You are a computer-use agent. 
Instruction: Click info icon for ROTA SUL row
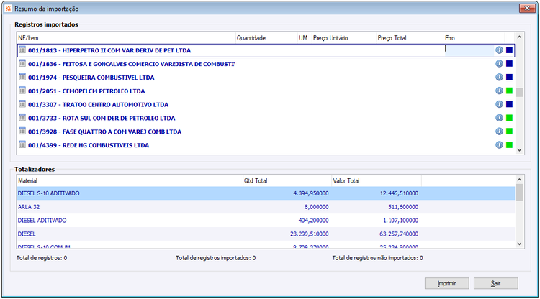coord(499,118)
